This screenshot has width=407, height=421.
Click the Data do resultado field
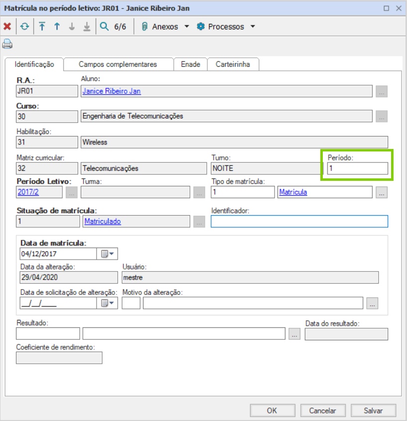(346, 334)
